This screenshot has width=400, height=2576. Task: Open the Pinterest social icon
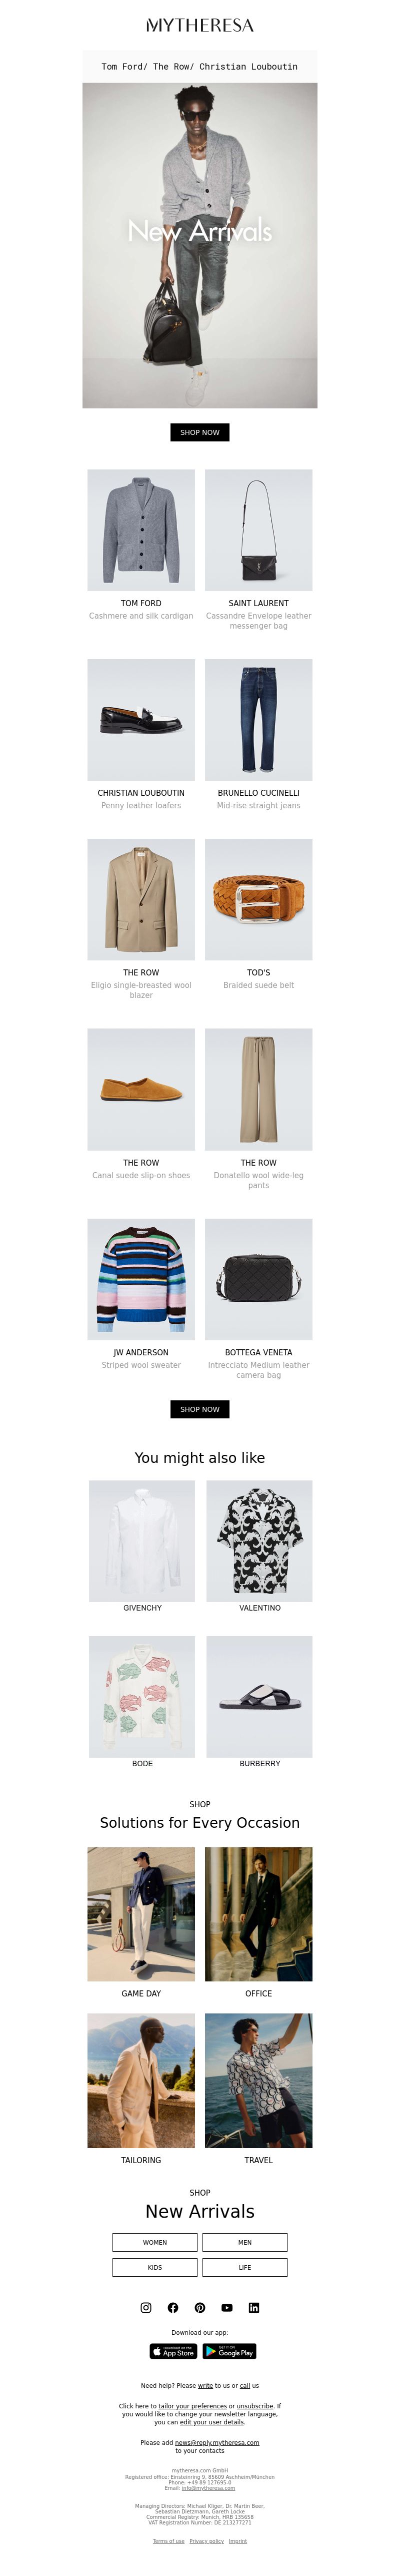(x=200, y=2307)
